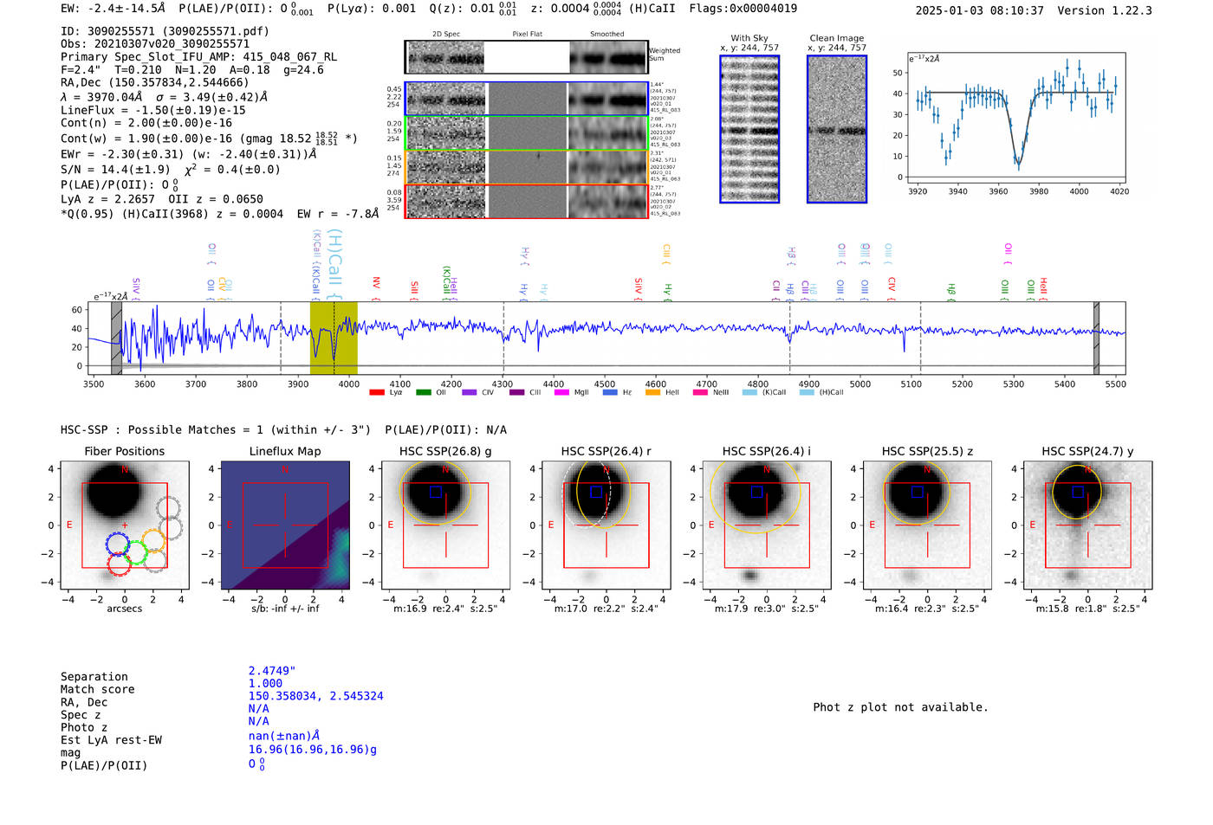Select the orange HeII legend swatch

(x=652, y=392)
